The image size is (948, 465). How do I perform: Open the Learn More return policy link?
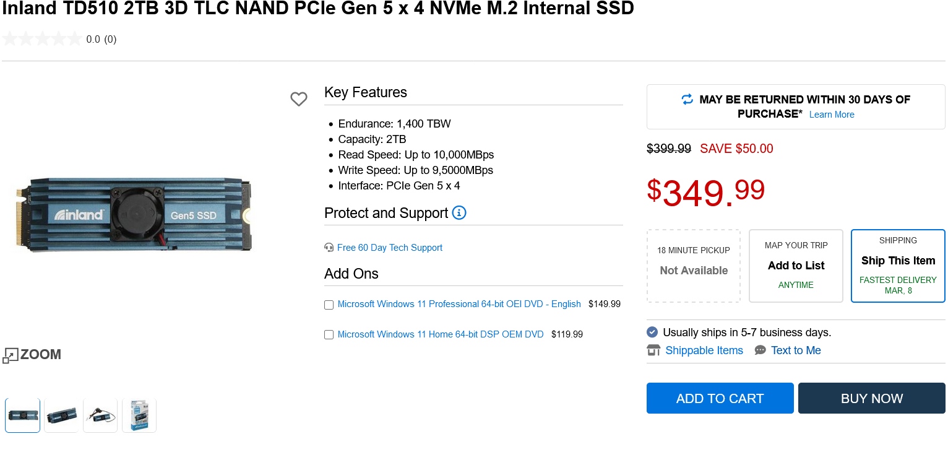click(832, 115)
